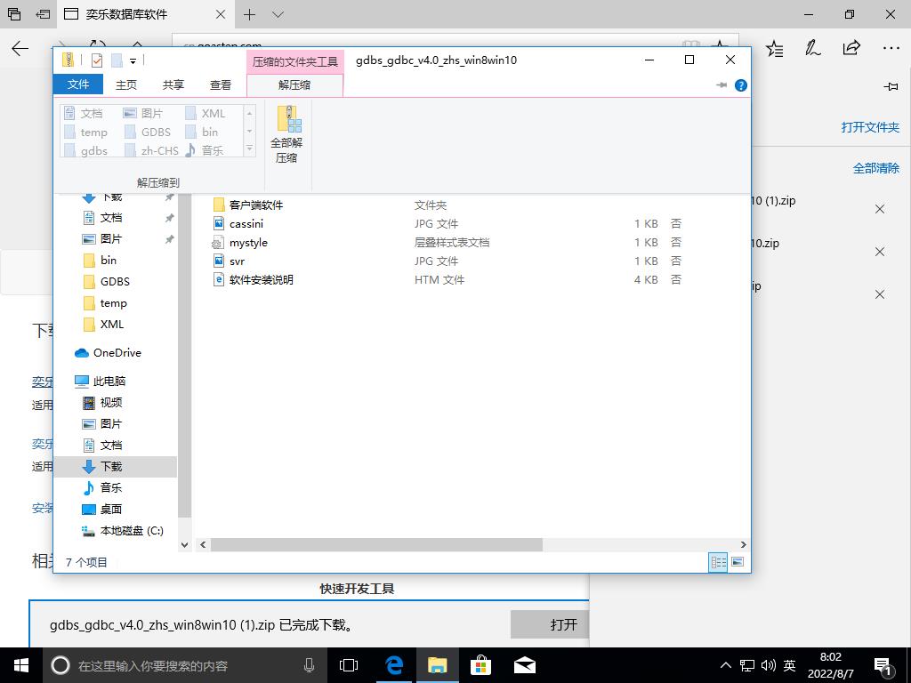Switch to details view icon
This screenshot has height=683, width=911.
point(718,562)
